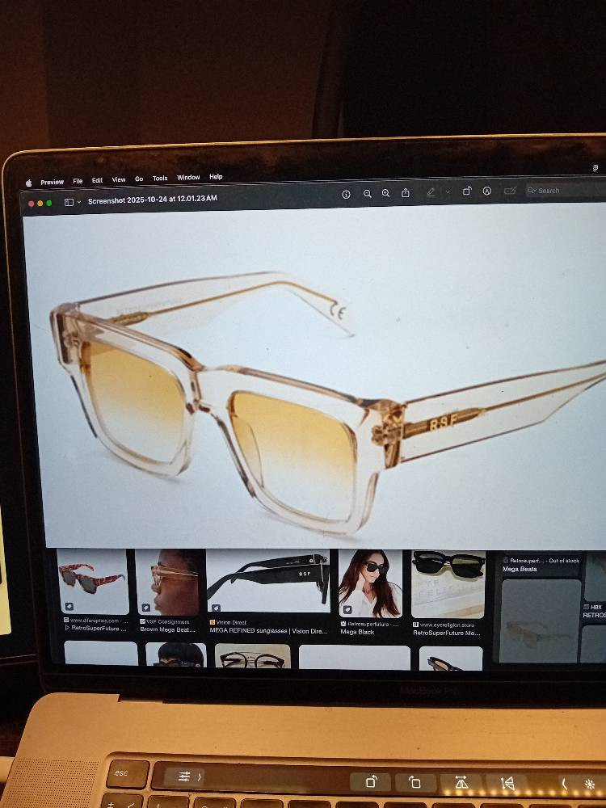606x808 pixels.
Task: Close the Preview window with red button
Action: (x=31, y=204)
